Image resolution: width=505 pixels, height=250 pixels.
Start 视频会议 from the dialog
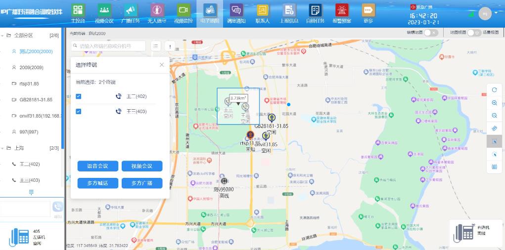coord(142,166)
